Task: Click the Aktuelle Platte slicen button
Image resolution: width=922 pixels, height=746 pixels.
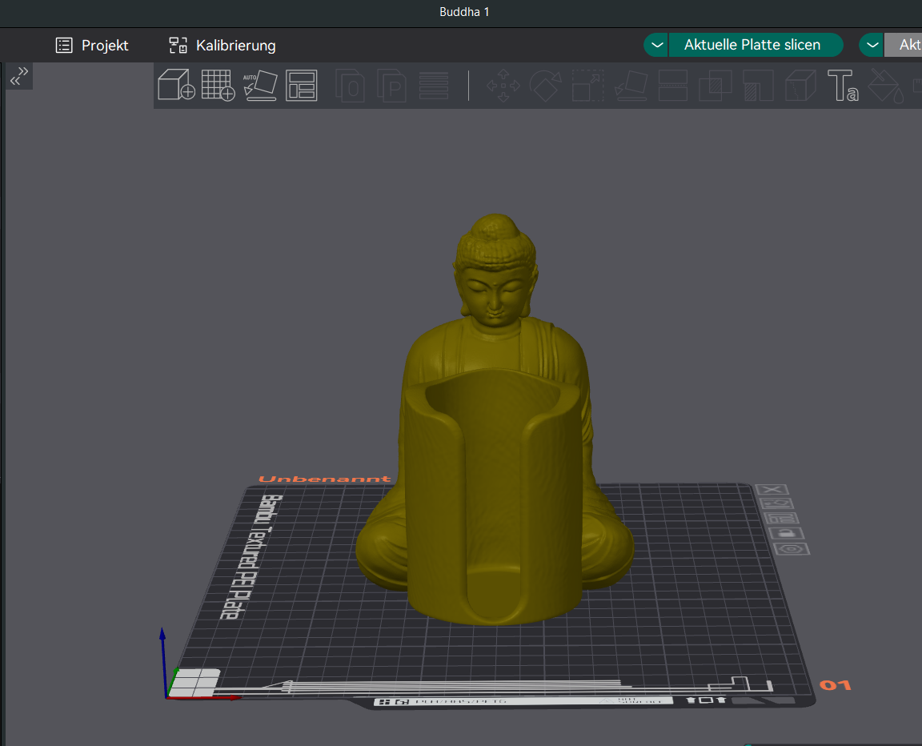Action: point(755,45)
